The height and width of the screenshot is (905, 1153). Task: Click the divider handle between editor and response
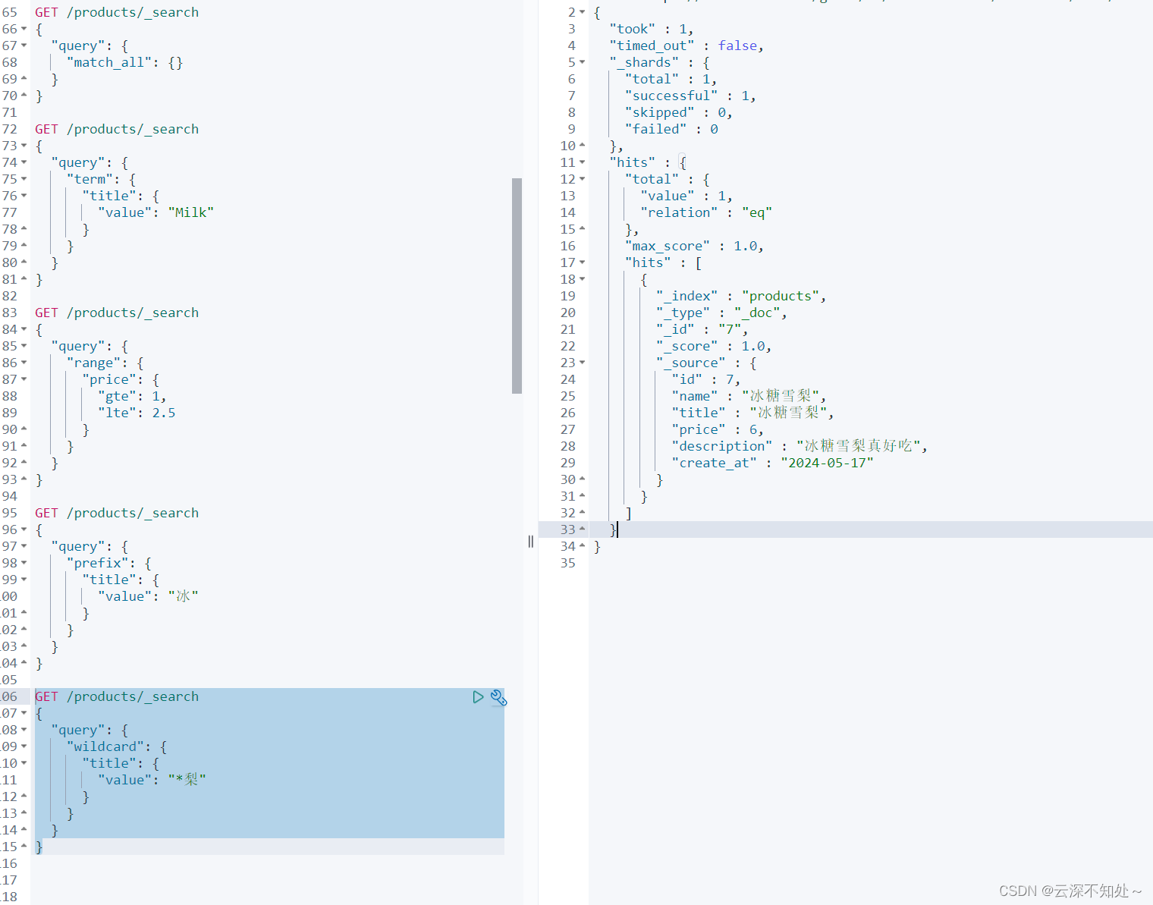click(x=530, y=541)
